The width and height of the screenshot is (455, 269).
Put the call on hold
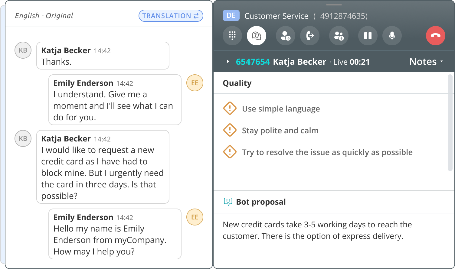(368, 36)
